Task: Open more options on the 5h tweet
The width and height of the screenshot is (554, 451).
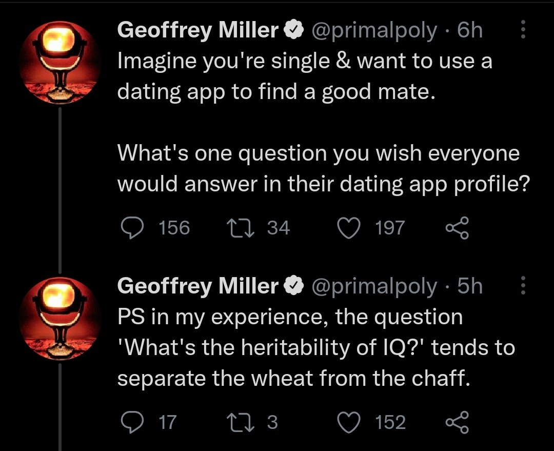Action: click(x=523, y=286)
